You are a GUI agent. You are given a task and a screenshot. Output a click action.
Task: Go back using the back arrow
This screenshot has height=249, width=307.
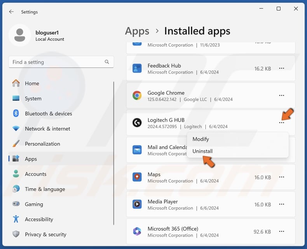pyautogui.click(x=11, y=12)
